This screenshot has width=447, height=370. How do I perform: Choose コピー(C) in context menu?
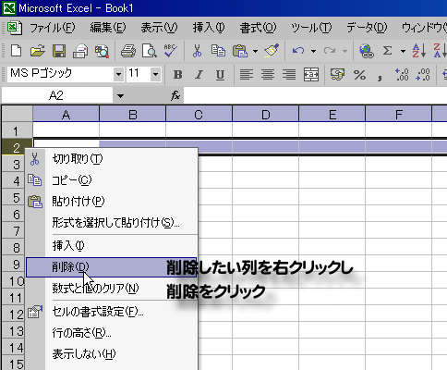[x=112, y=180]
